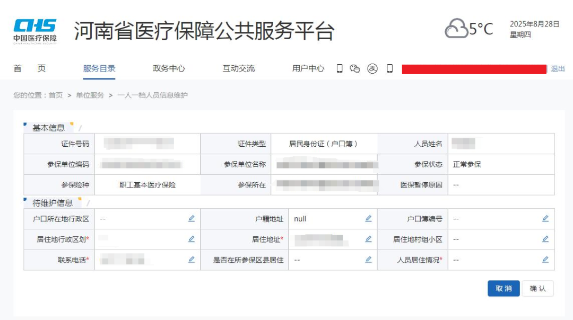Click the edit pencil icon for 户籍地址
Image resolution: width=573 pixels, height=320 pixels.
tap(368, 218)
